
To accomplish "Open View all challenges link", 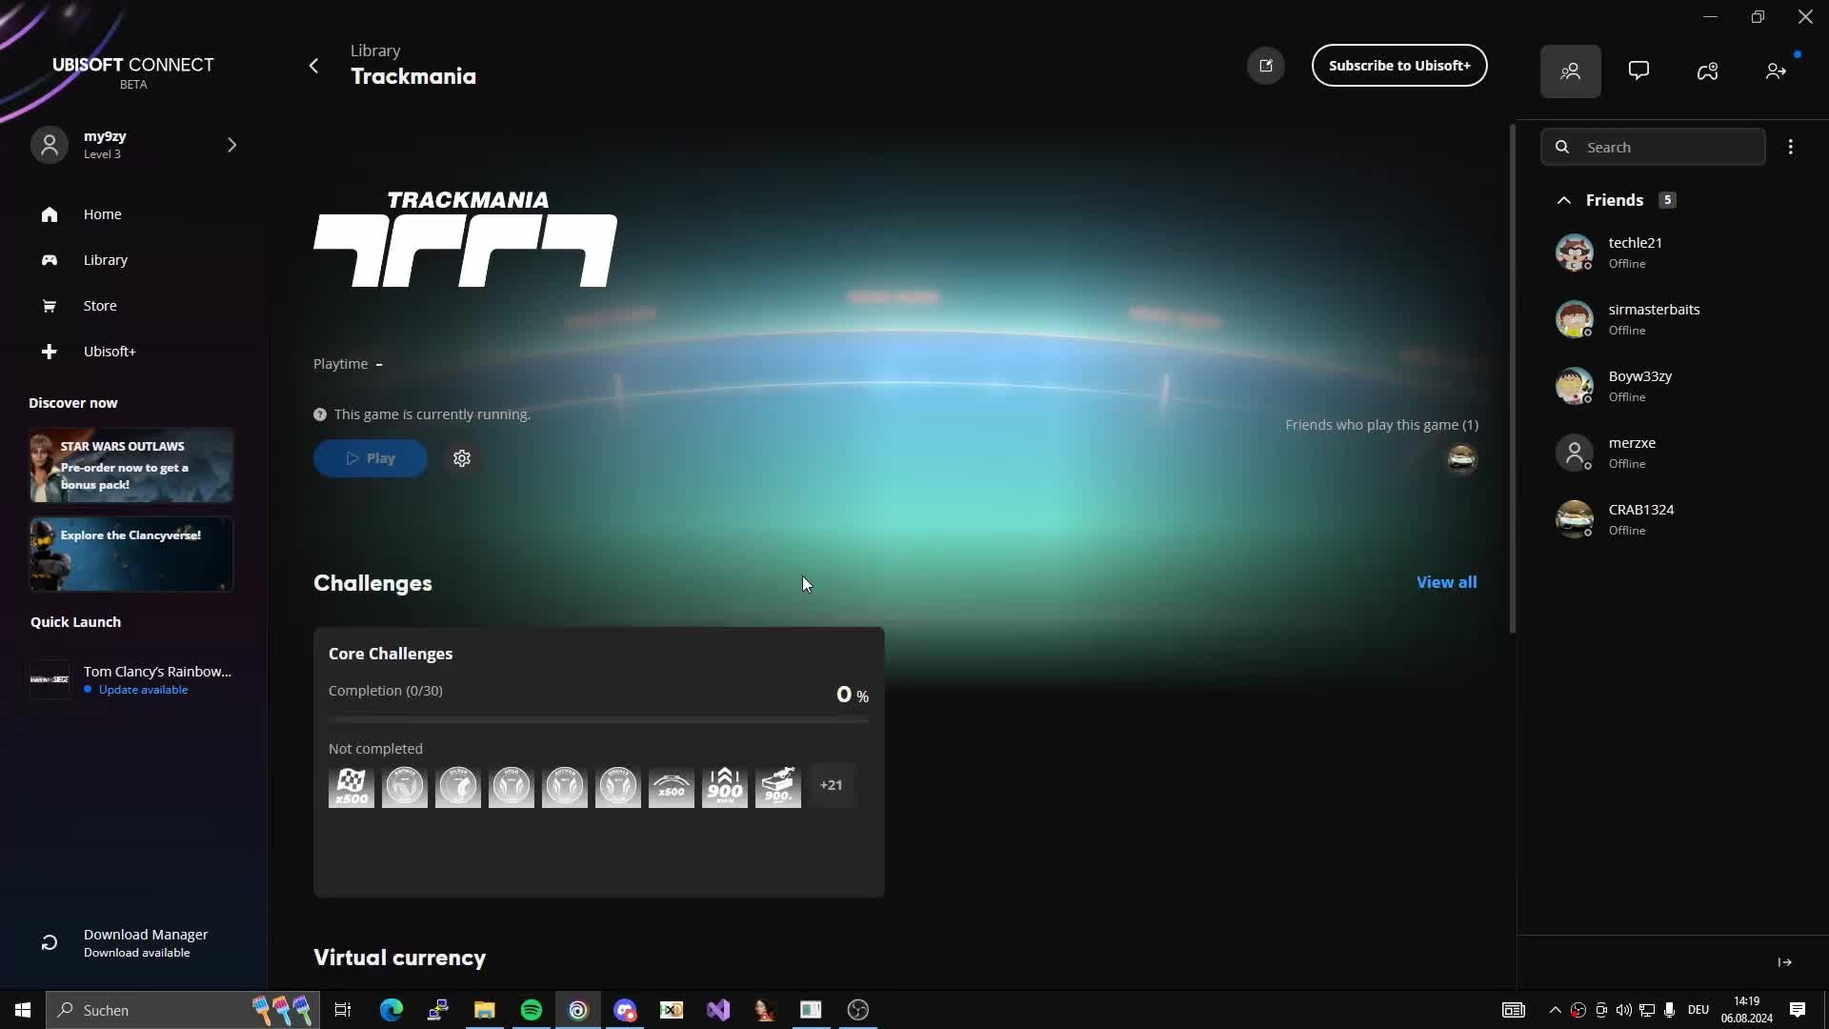I will 1446,582.
